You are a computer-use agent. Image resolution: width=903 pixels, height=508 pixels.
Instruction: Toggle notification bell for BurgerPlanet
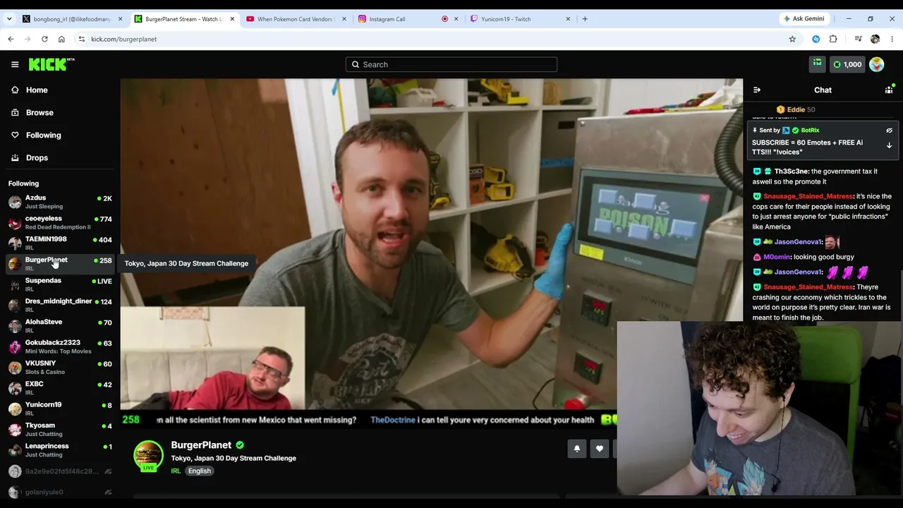point(577,449)
